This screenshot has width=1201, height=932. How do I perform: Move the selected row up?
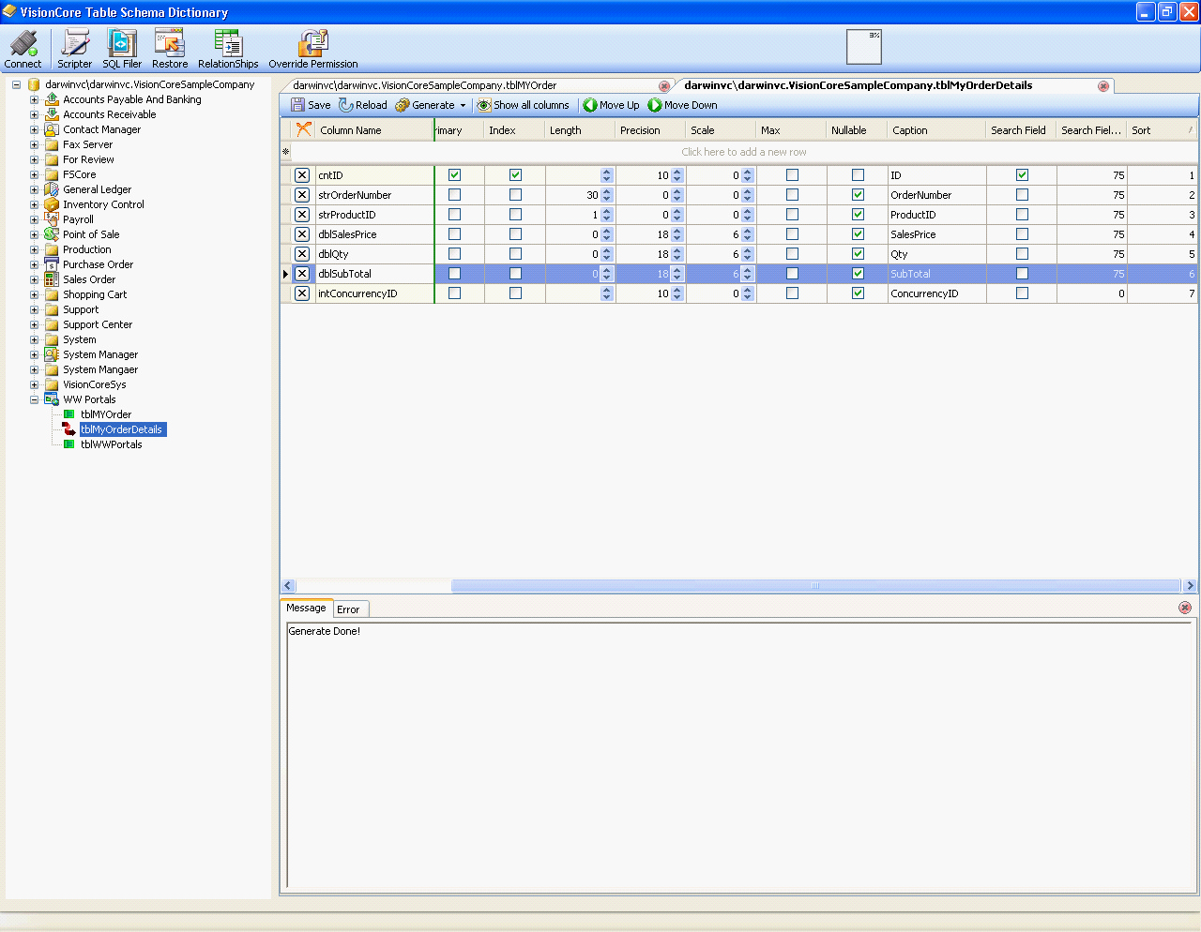click(x=612, y=105)
